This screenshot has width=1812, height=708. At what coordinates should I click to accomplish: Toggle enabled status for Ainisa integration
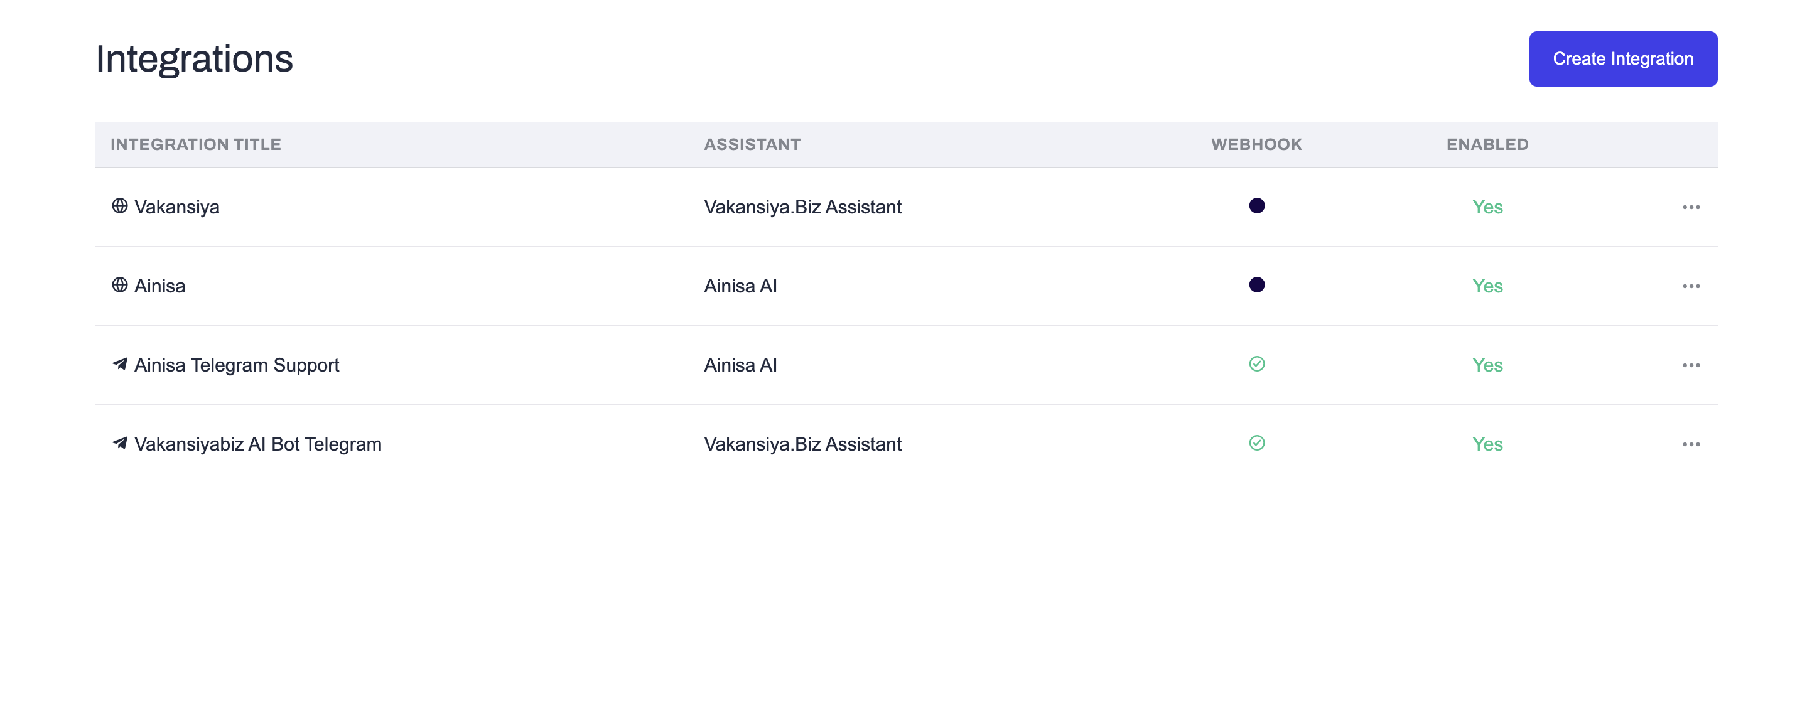click(1486, 286)
